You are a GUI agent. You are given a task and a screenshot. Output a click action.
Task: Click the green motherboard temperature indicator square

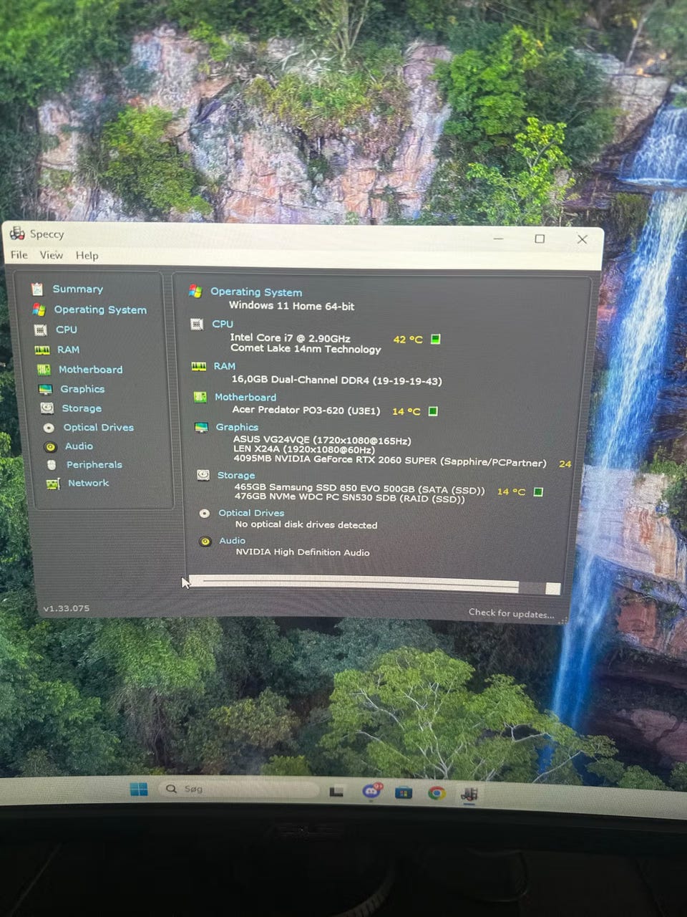(432, 411)
